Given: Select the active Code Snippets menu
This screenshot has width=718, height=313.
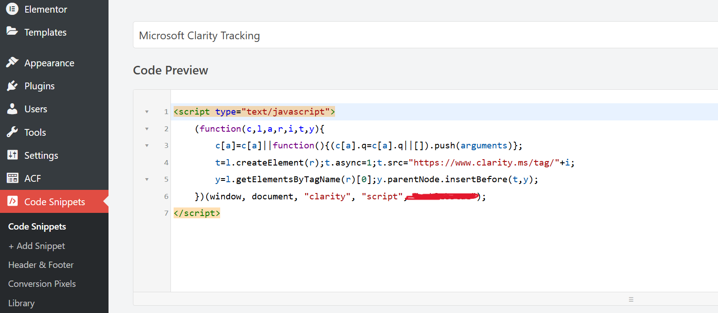Looking at the screenshot, I should pyautogui.click(x=54, y=202).
